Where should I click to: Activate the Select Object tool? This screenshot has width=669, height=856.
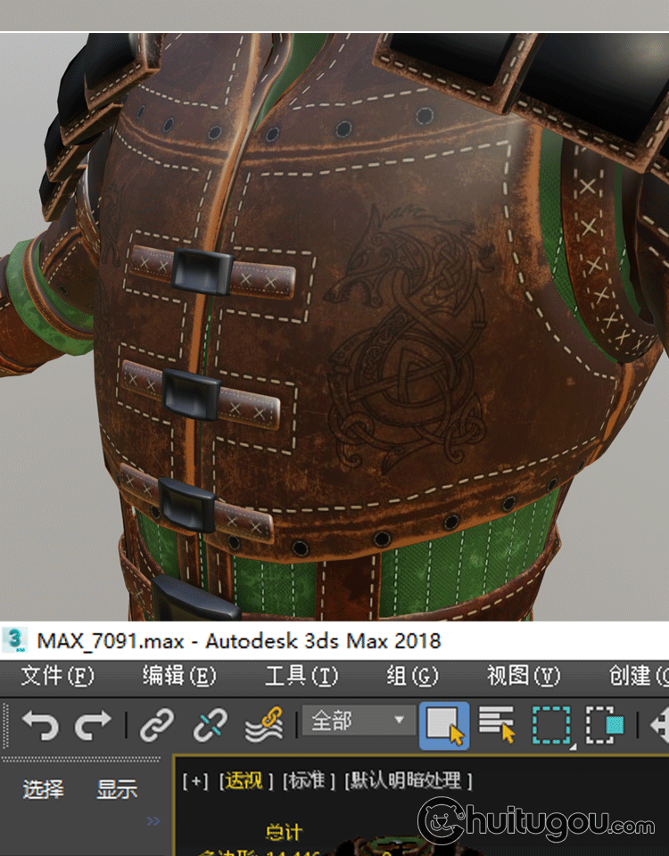(x=444, y=724)
